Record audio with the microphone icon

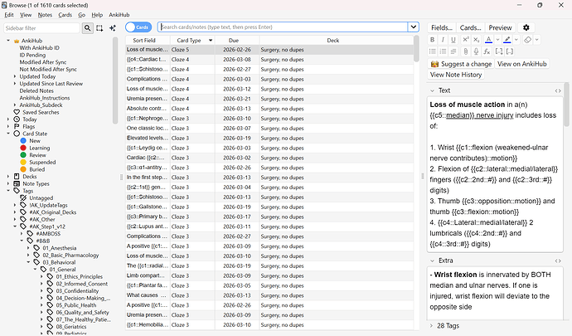click(476, 51)
